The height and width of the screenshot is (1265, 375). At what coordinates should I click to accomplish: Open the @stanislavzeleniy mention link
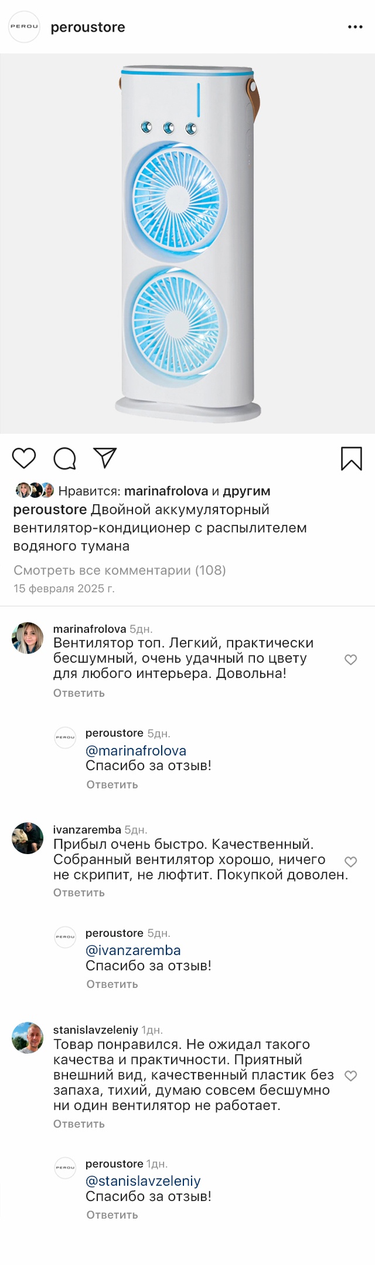pos(143,1181)
